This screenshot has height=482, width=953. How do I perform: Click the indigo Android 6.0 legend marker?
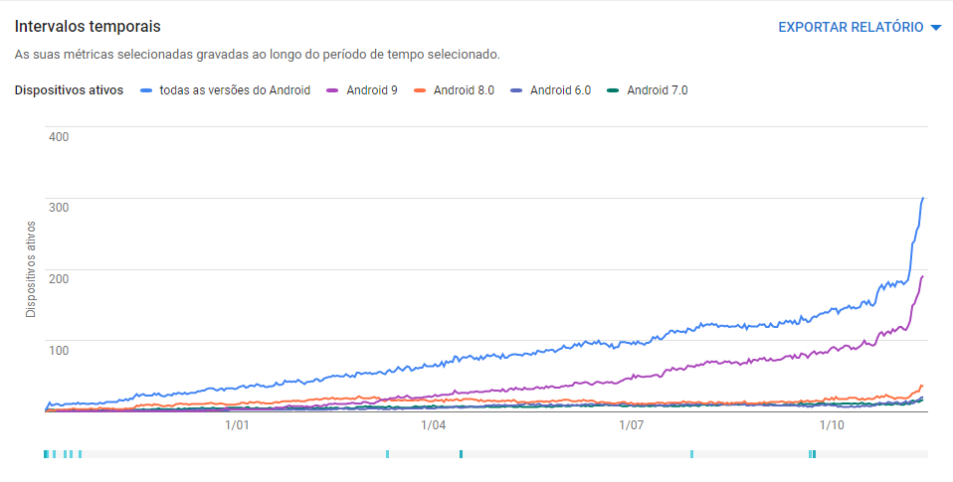point(517,90)
